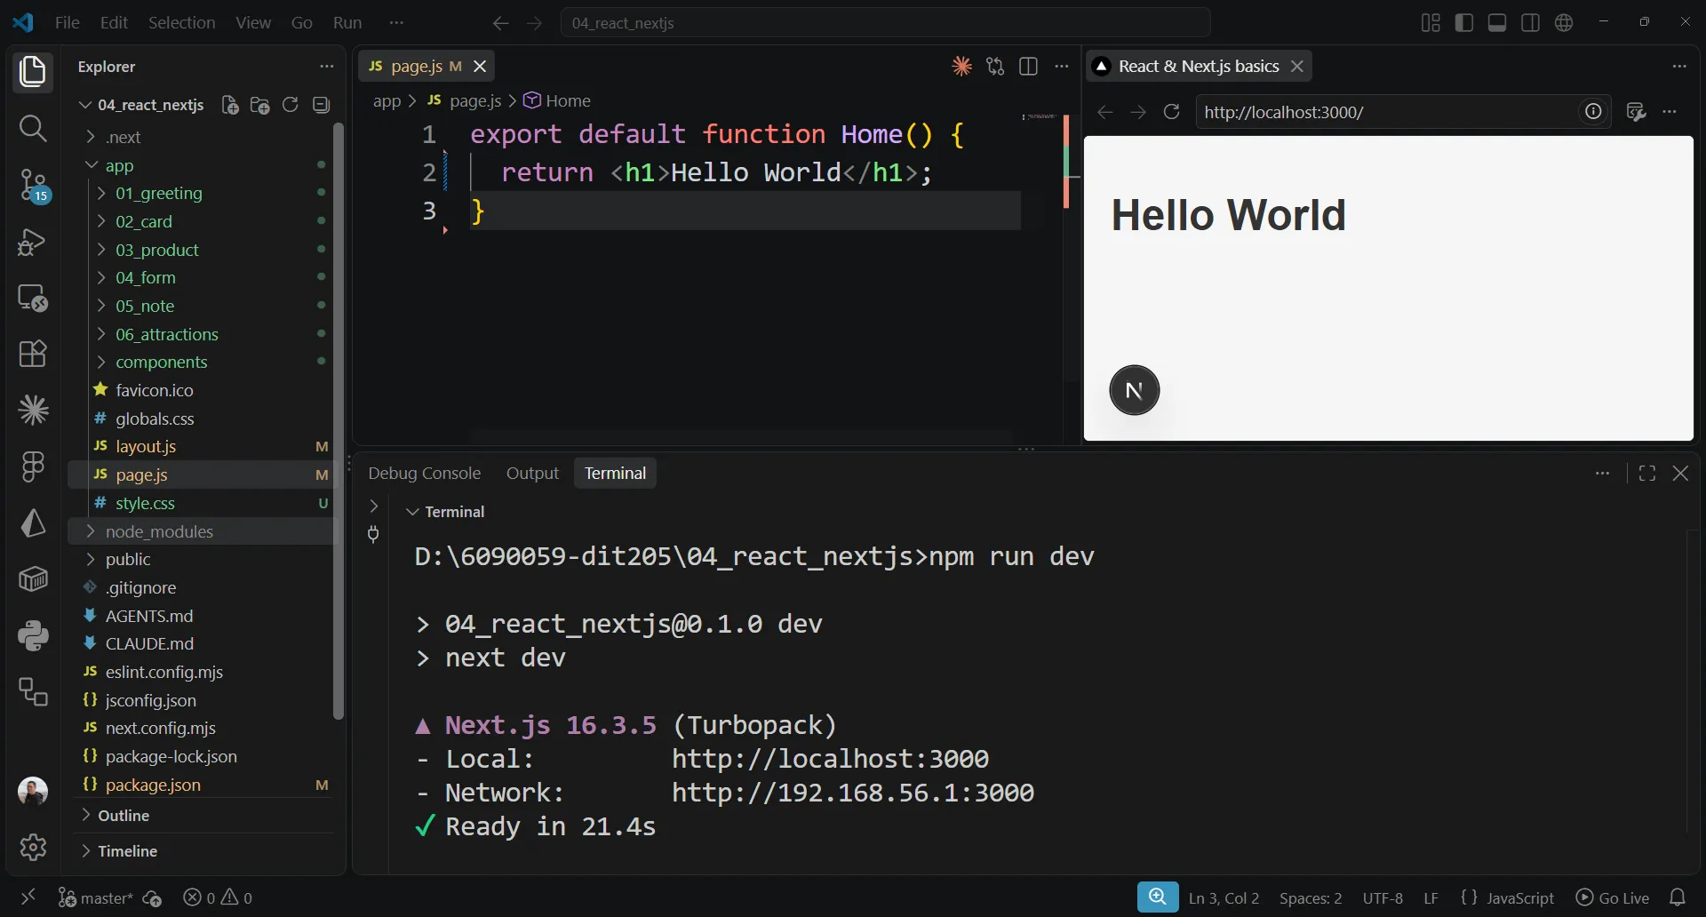Toggle the secondary side bar
This screenshot has height=917, width=1706.
(x=1530, y=23)
